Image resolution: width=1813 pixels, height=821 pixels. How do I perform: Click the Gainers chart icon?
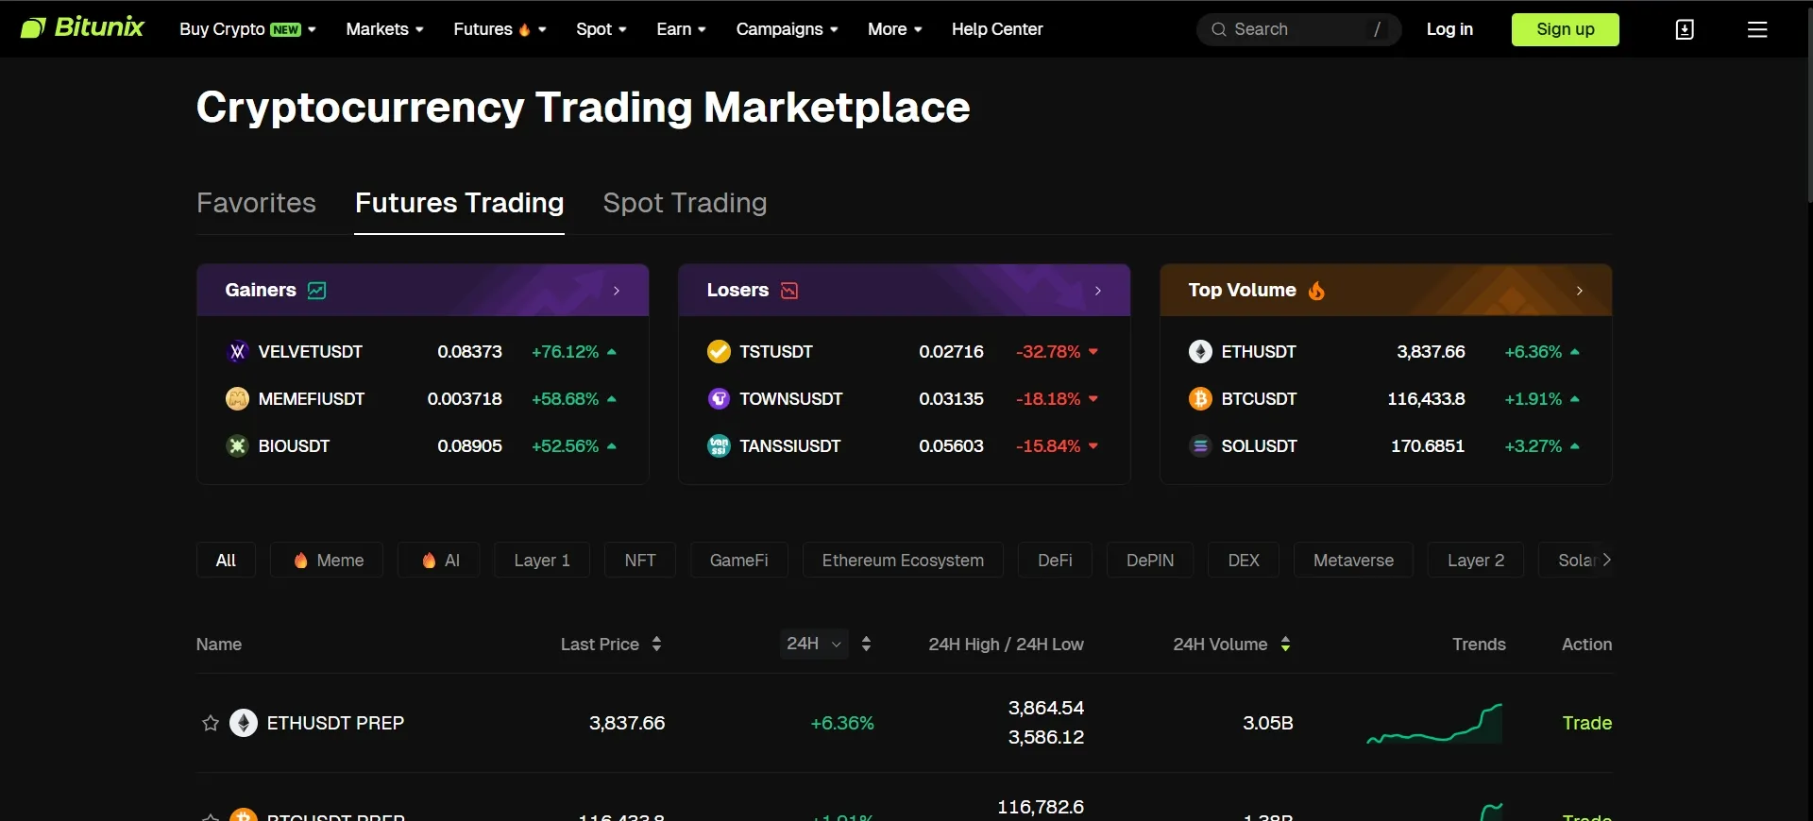317,291
